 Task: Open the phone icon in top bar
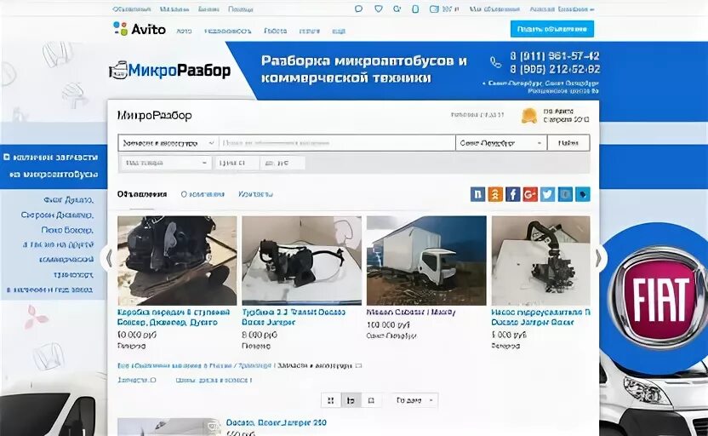(x=415, y=9)
